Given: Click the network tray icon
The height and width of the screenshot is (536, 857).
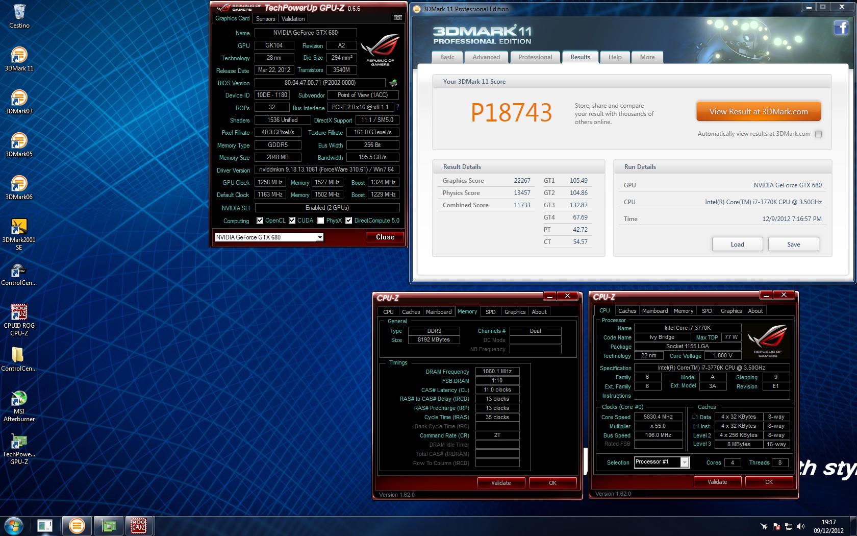Looking at the screenshot, I should coord(789,526).
